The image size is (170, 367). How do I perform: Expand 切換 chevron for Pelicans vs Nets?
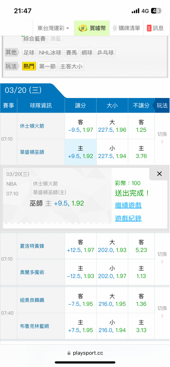pos(162,316)
